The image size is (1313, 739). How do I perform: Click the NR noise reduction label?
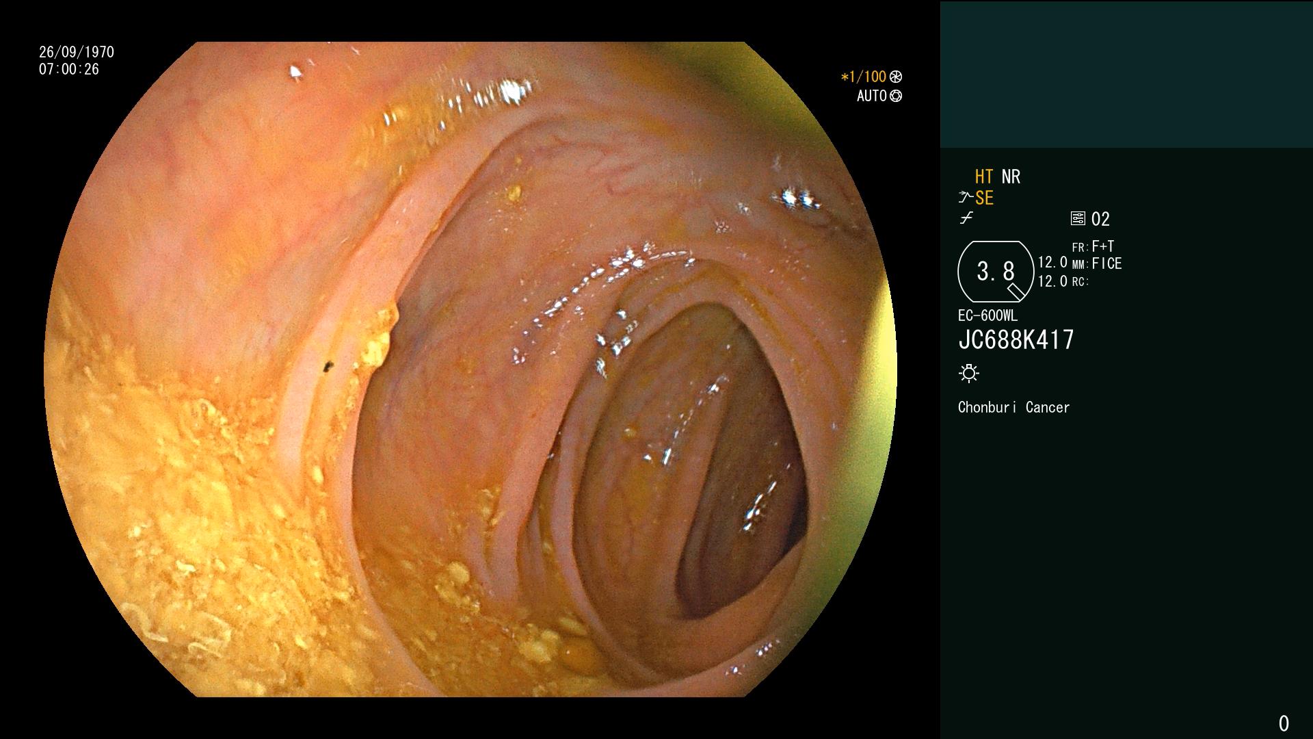point(1011,177)
